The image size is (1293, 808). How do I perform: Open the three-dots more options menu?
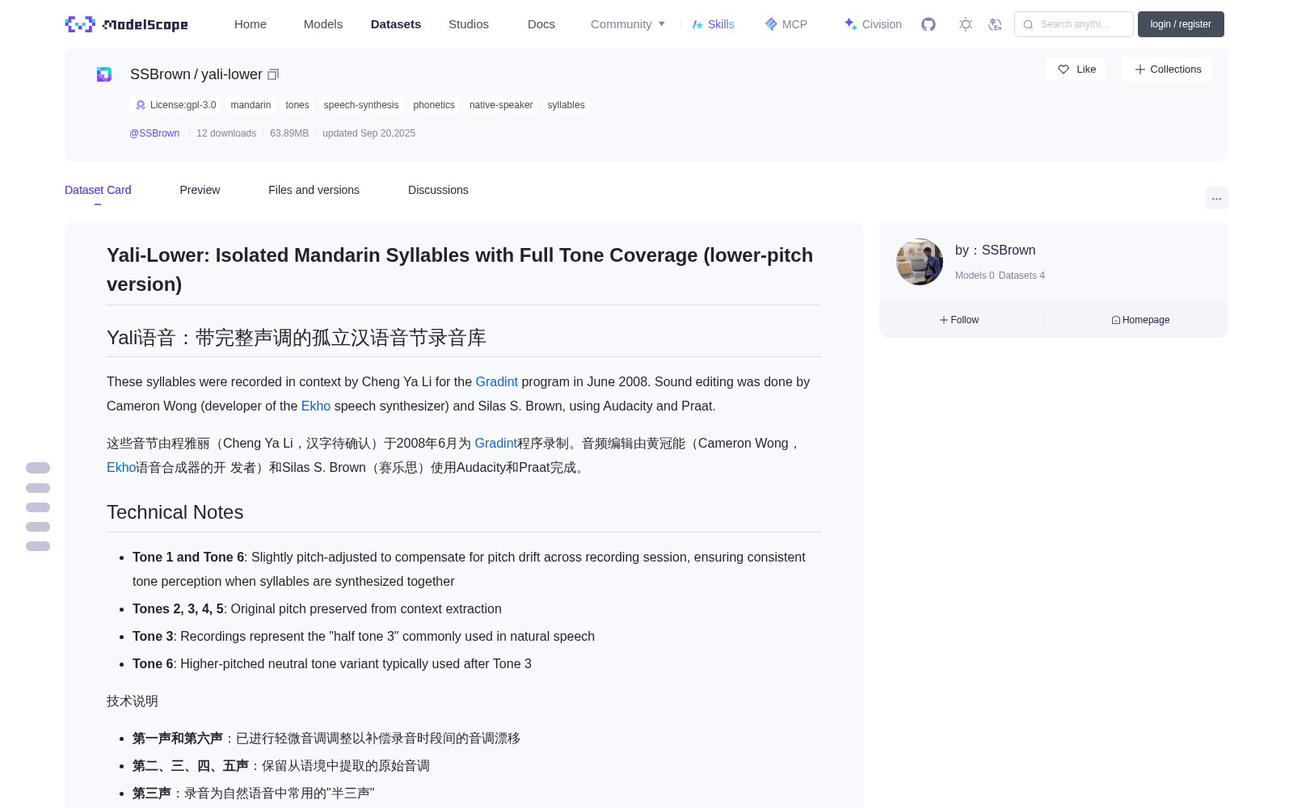(1216, 198)
